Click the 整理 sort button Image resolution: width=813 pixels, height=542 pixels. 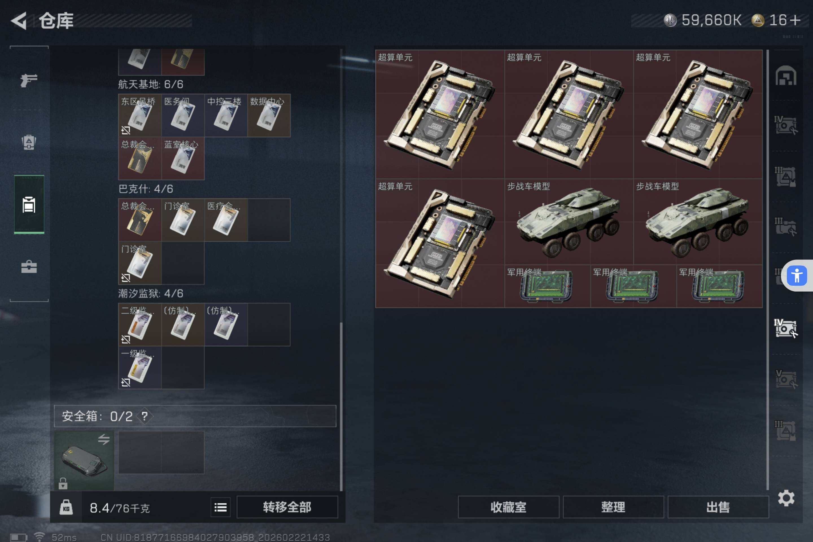pos(613,507)
